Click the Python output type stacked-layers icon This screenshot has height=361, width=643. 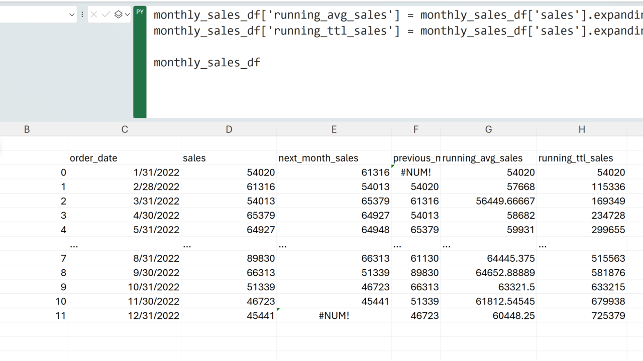[119, 15]
